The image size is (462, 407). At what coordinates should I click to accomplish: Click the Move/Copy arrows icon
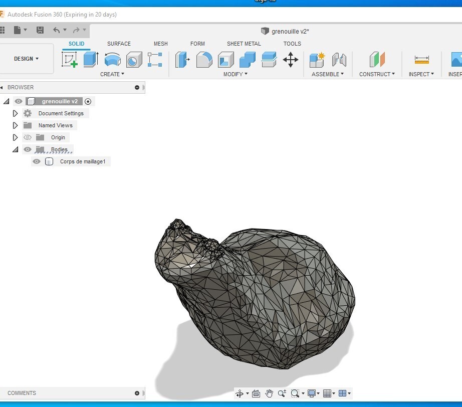(x=291, y=60)
